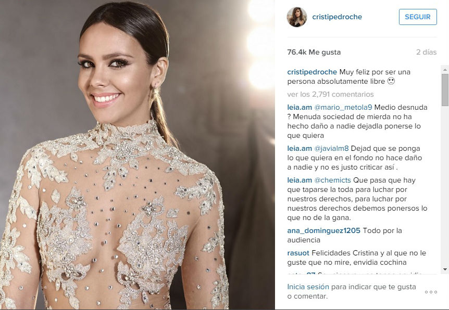Open the @javialm8 mention
This screenshot has height=310, width=449.
coord(331,148)
